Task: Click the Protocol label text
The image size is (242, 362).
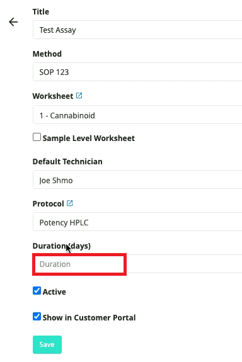Action: coord(48,203)
